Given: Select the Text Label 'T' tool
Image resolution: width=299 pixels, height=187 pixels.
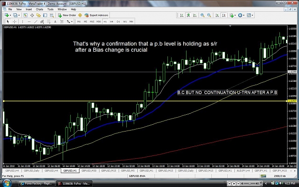Looking at the screenshot, I should tap(62, 22).
